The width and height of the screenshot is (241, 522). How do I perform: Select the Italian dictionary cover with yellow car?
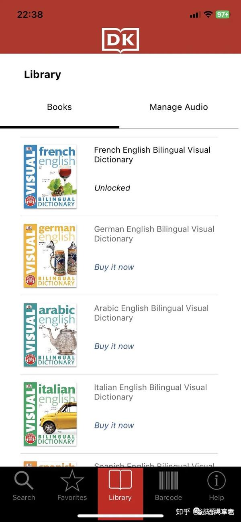coord(50,414)
